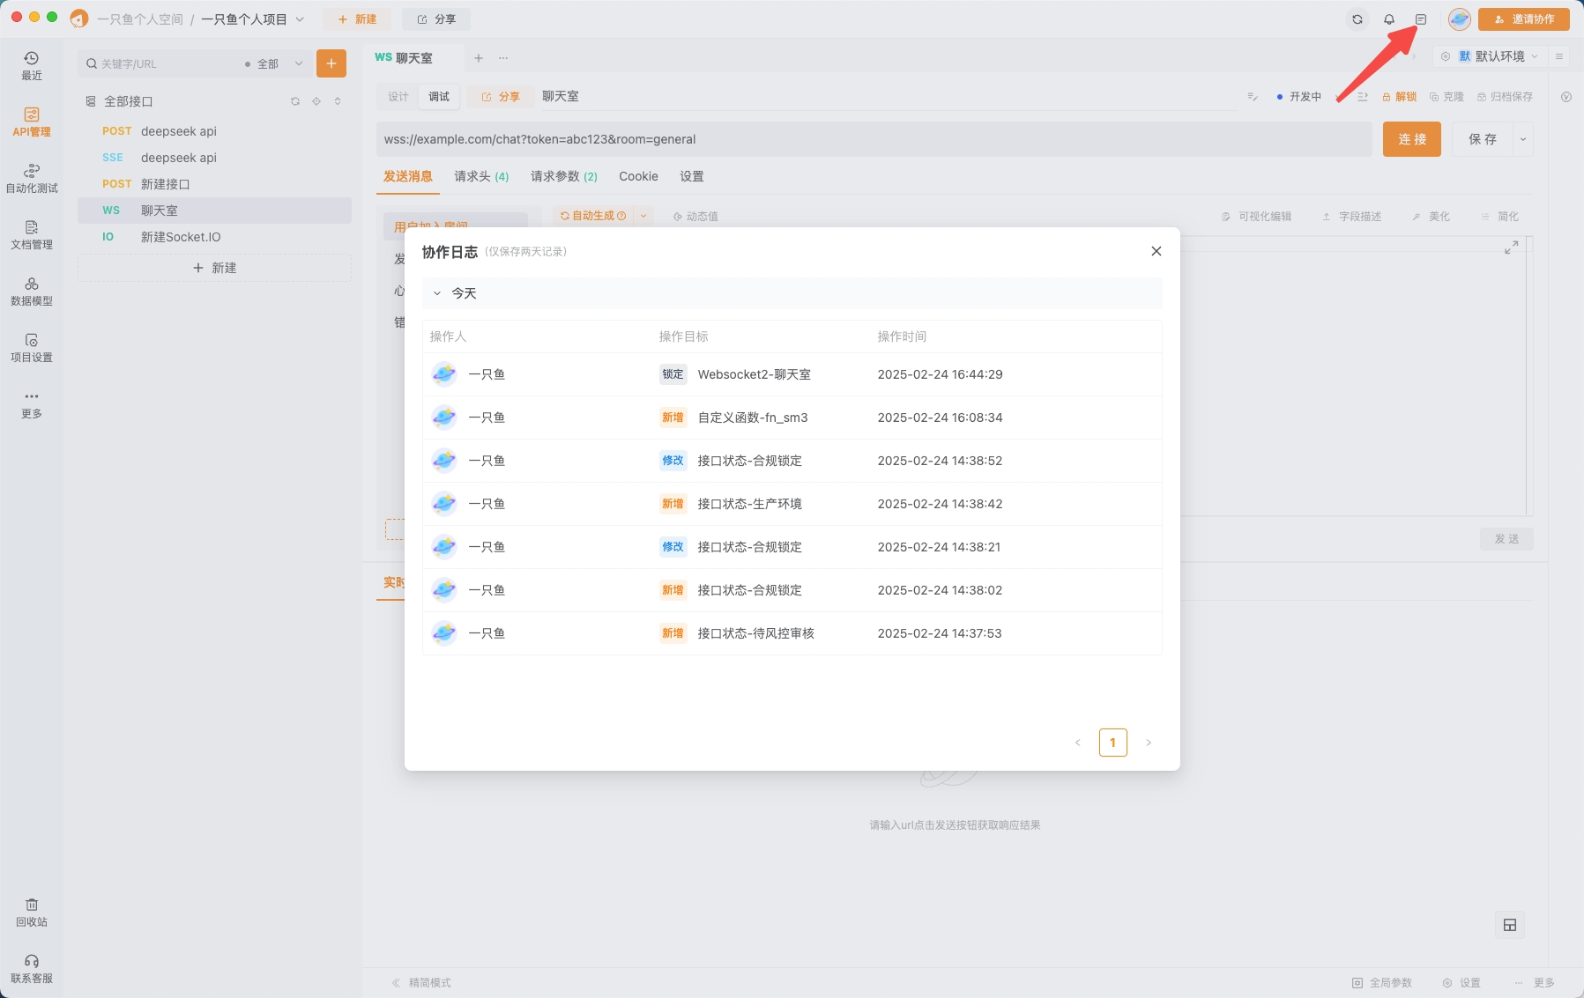Switch to the 设计 tab
The height and width of the screenshot is (998, 1584).
pos(397,97)
